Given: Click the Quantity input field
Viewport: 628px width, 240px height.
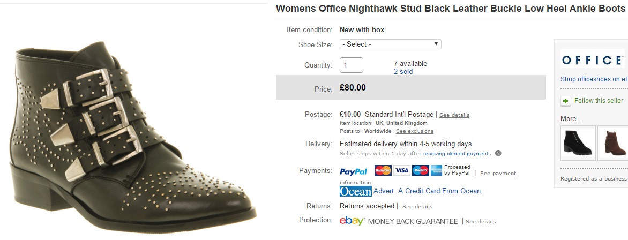Looking at the screenshot, I should [x=352, y=65].
